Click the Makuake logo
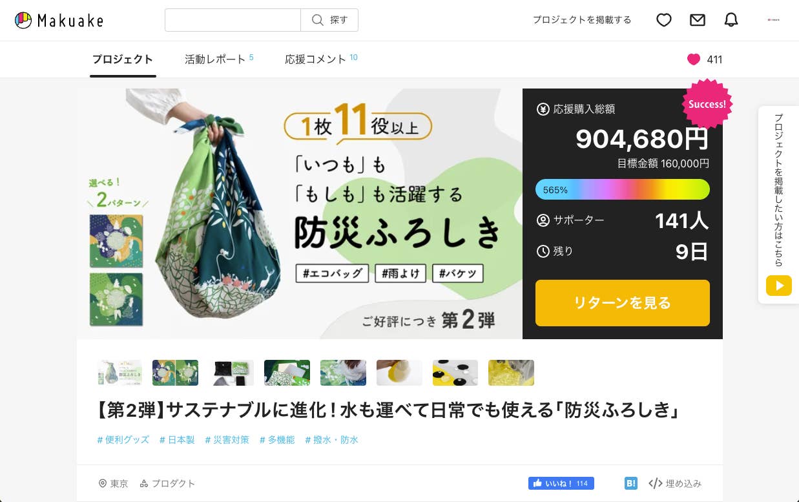 coord(59,20)
